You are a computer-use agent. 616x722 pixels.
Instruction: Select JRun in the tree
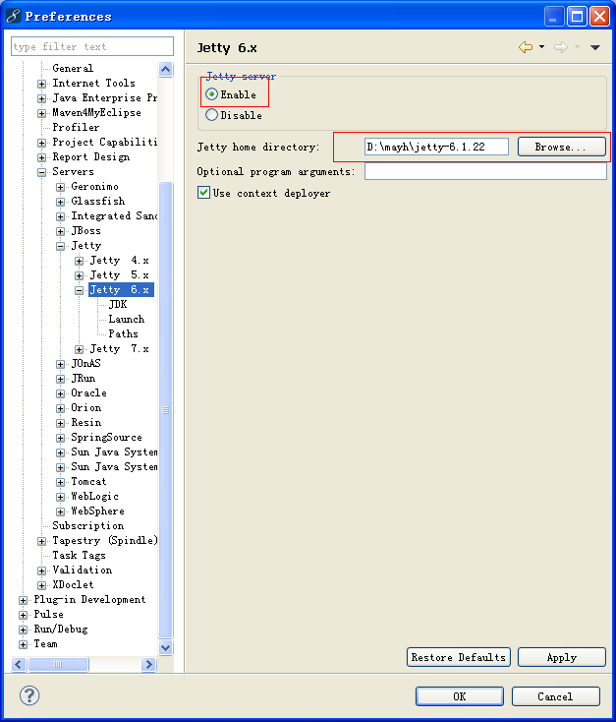point(84,378)
